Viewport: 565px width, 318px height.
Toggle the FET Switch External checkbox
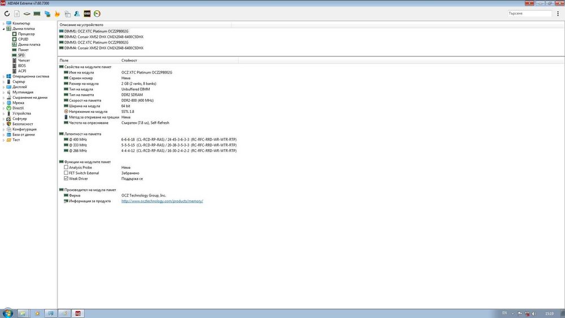coord(66,173)
